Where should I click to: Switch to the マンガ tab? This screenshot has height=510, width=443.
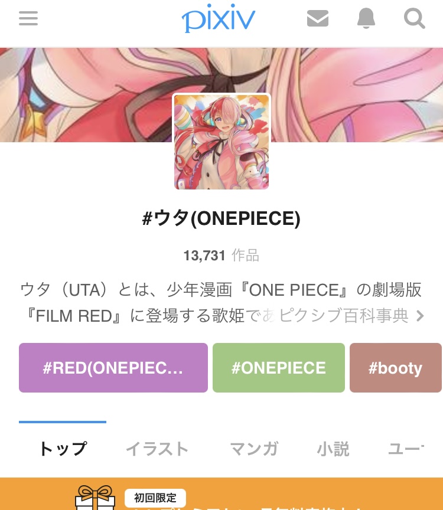254,449
